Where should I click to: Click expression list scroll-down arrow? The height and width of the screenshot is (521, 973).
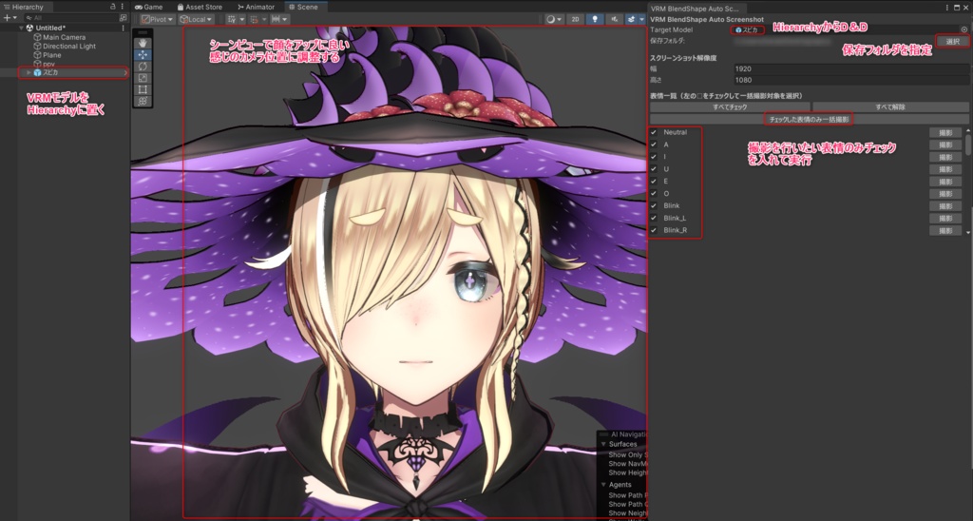coord(968,232)
